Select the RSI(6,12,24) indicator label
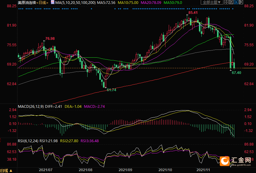Image resolution: width=256 pixels, height=173 pixels. [x=28, y=141]
